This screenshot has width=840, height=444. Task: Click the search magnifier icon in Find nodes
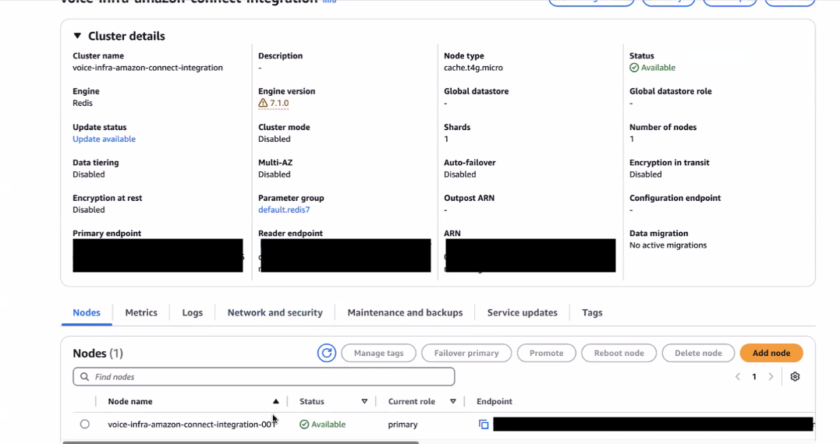point(85,376)
